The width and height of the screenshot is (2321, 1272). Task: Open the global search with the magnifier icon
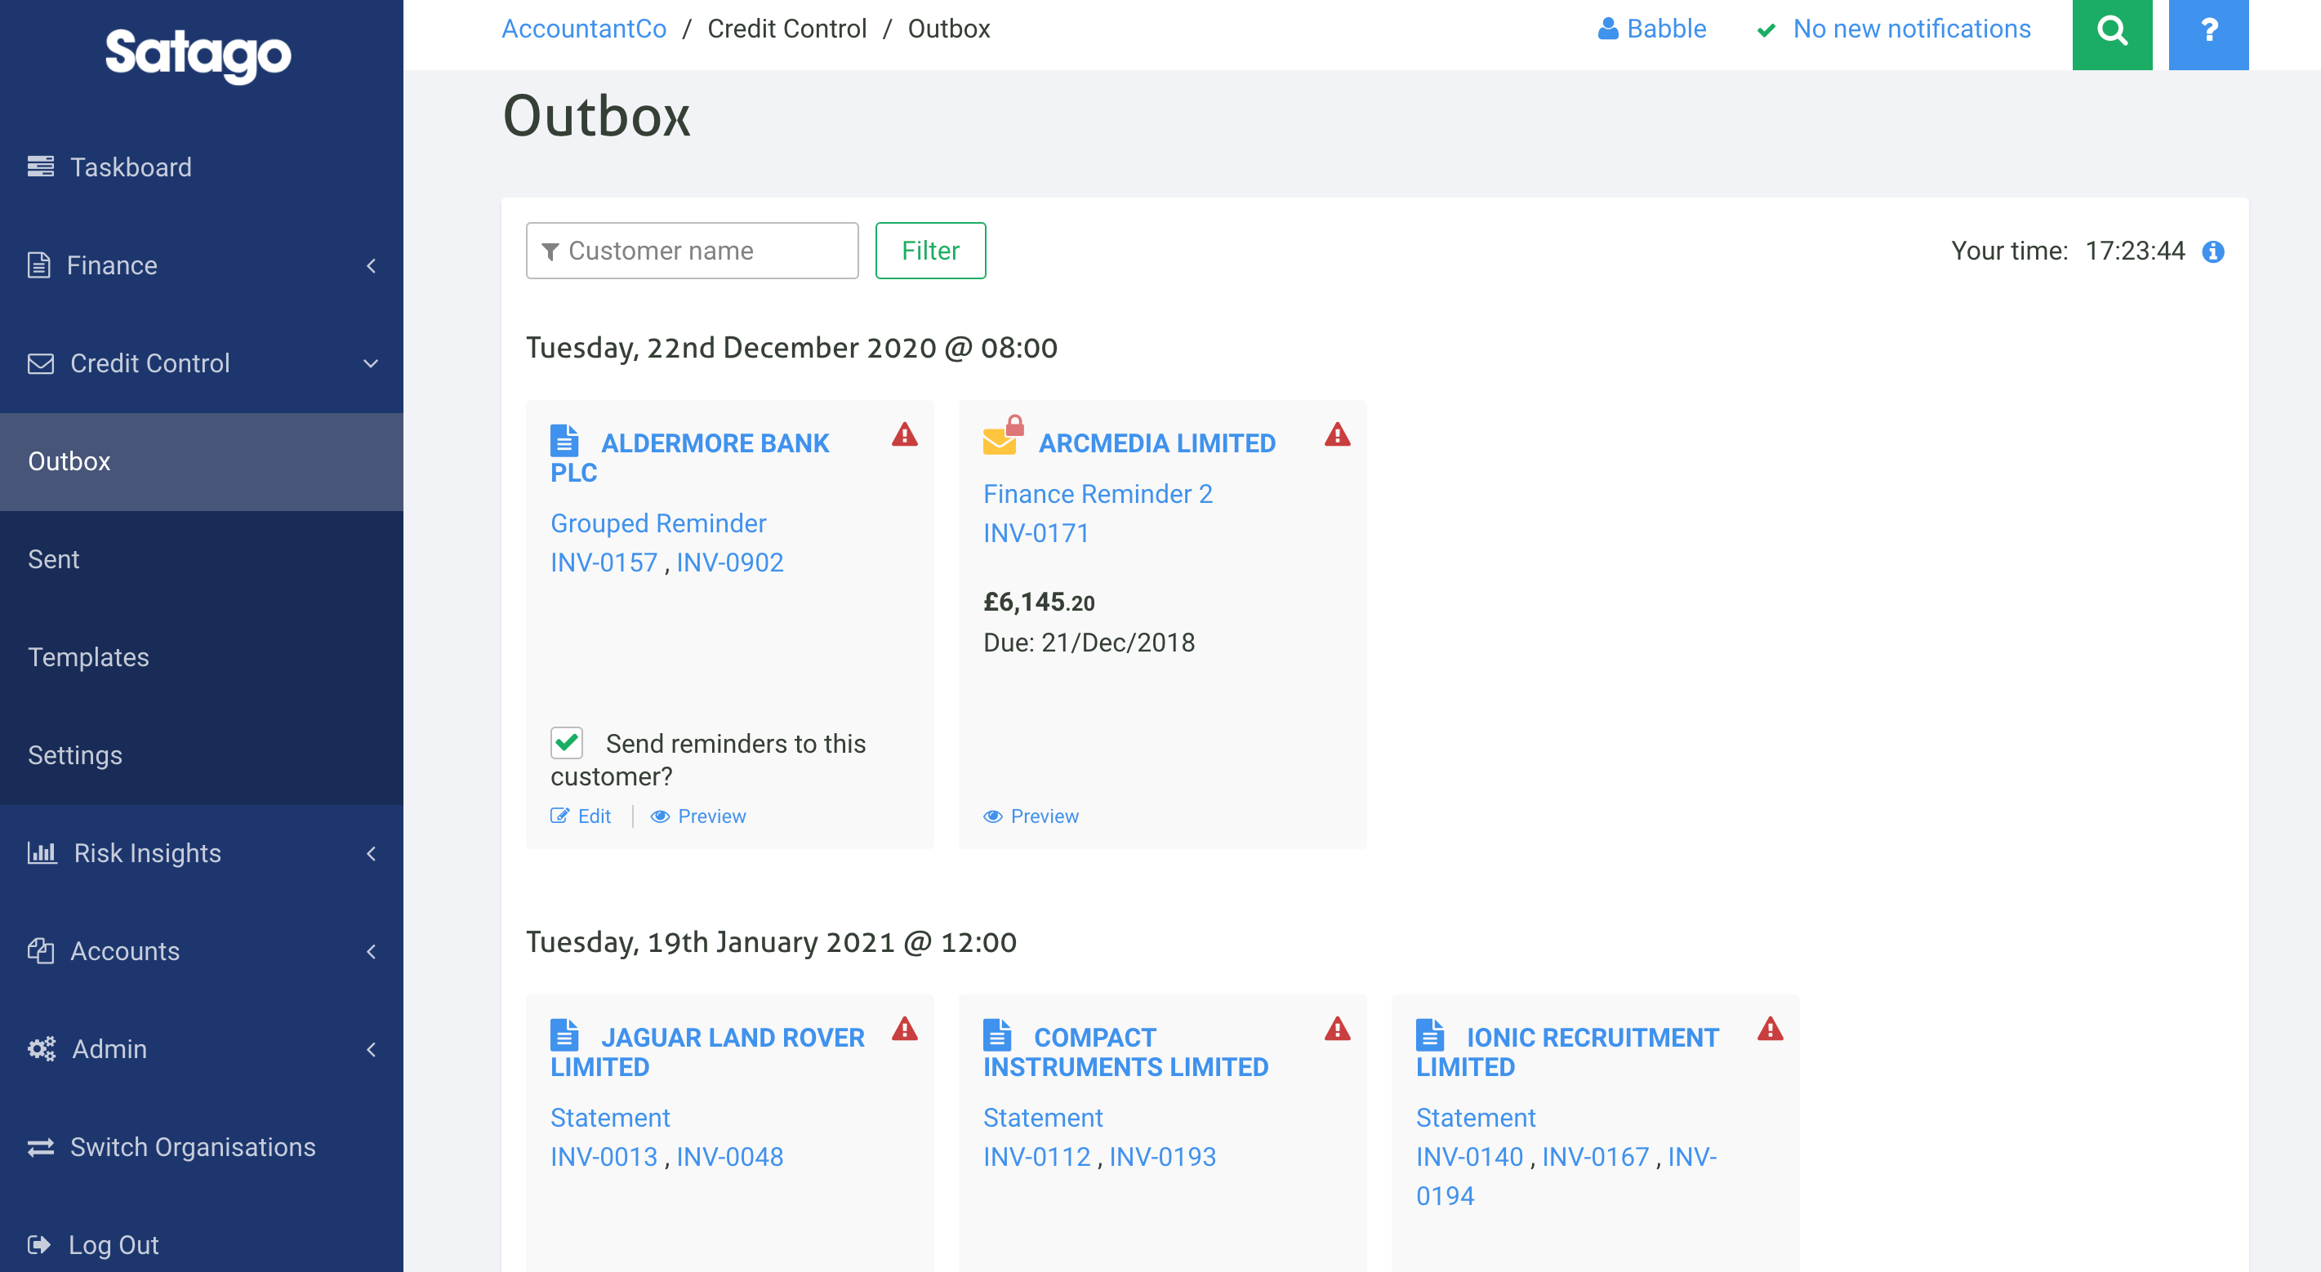pos(2112,34)
